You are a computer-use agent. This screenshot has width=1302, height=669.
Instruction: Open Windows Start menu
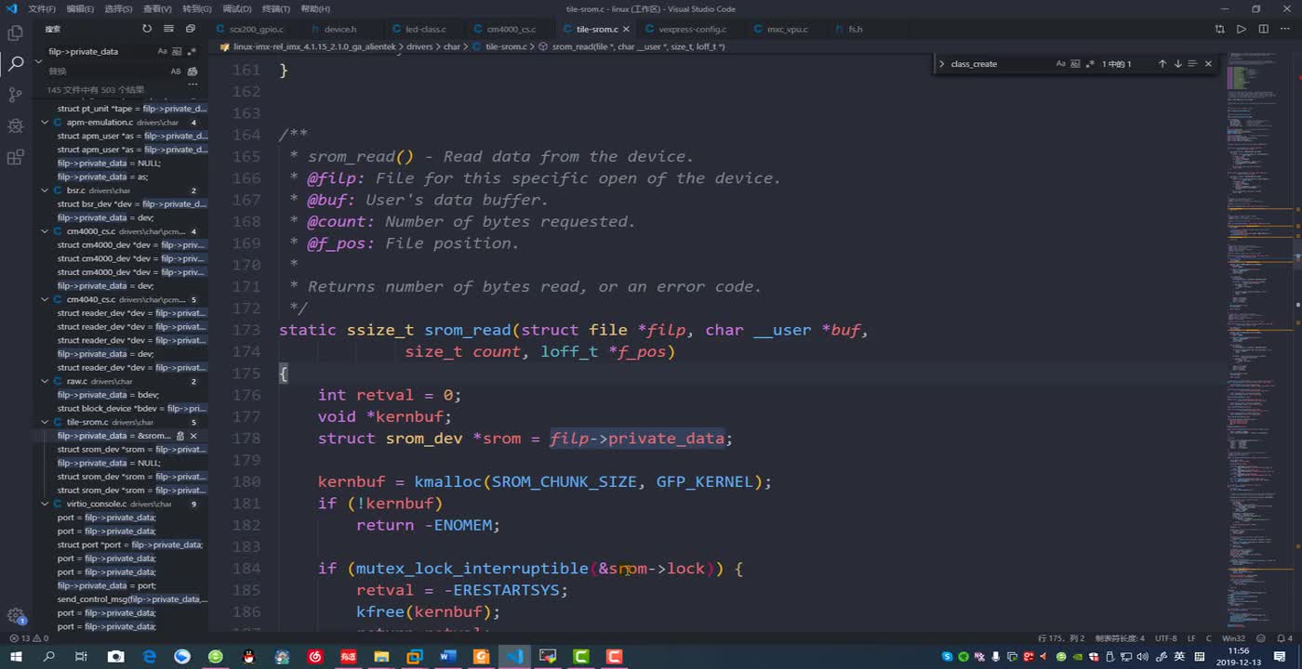(16, 656)
